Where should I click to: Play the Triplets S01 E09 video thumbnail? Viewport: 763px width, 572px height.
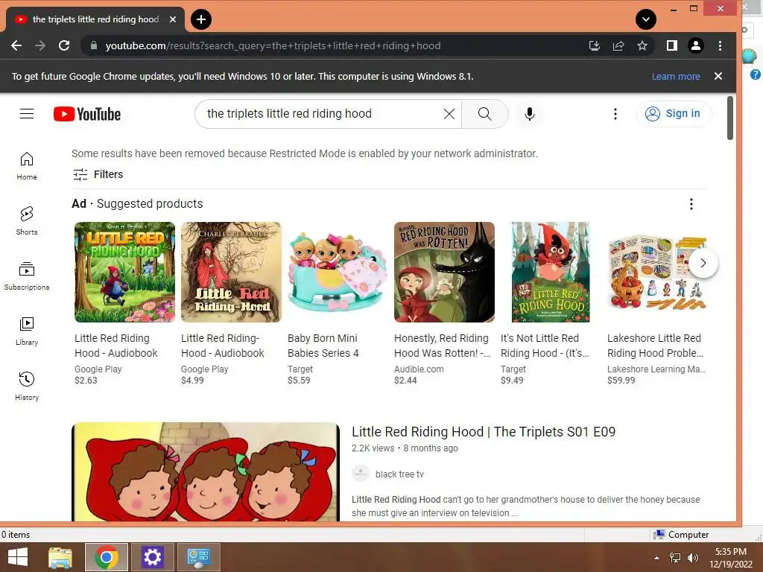coord(206,471)
